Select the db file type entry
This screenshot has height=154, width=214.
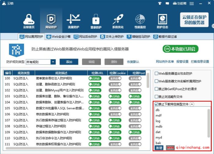coord(158,110)
